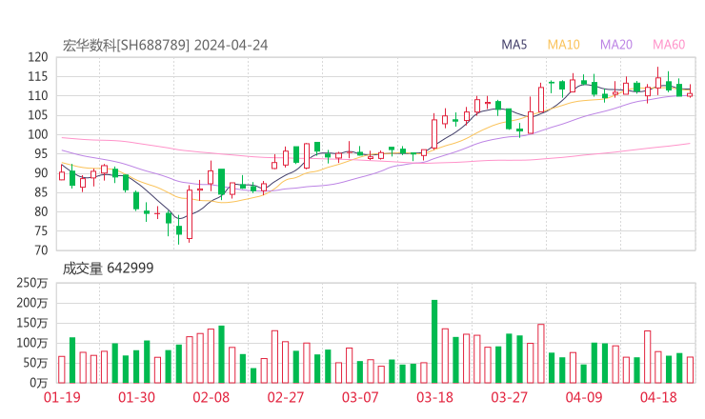The image size is (705, 419).
Task: Click the 90 price axis label
Action: [x=41, y=173]
